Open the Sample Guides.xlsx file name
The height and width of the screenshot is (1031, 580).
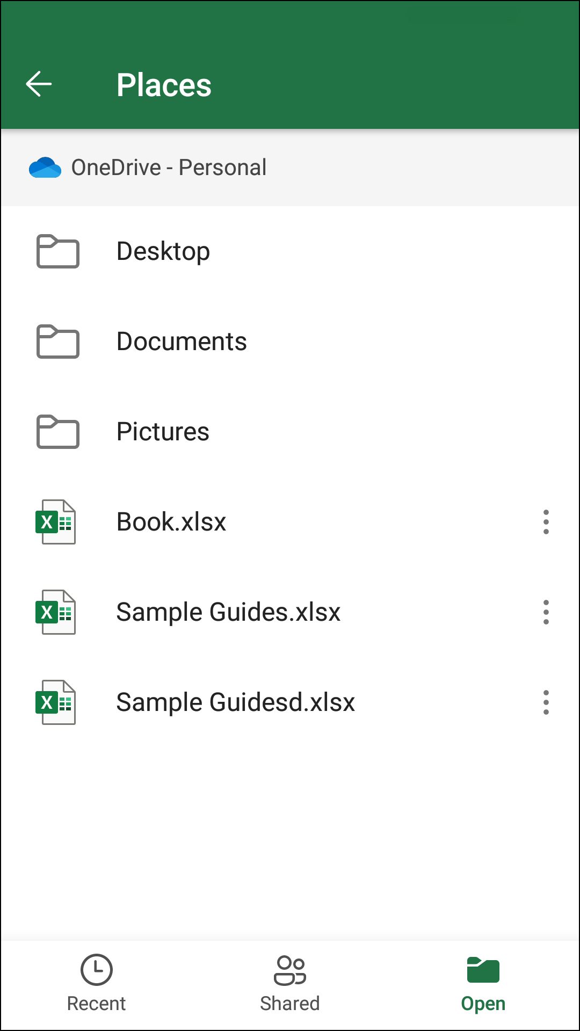click(x=228, y=612)
